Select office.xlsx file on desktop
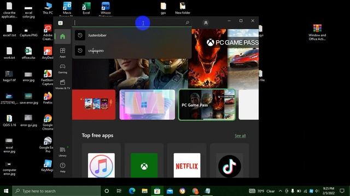The image size is (350, 196). pyautogui.click(x=28, y=53)
